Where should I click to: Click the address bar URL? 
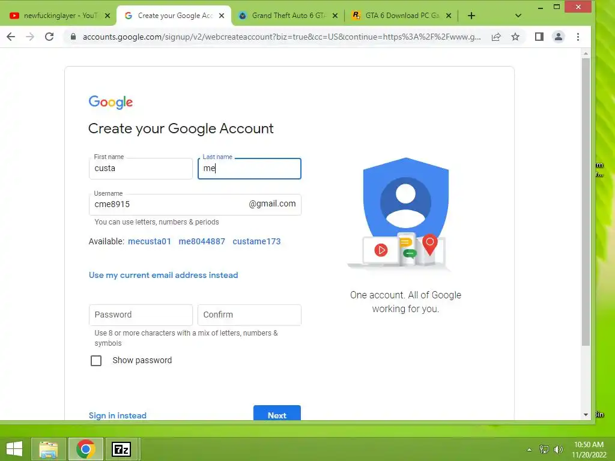point(281,37)
